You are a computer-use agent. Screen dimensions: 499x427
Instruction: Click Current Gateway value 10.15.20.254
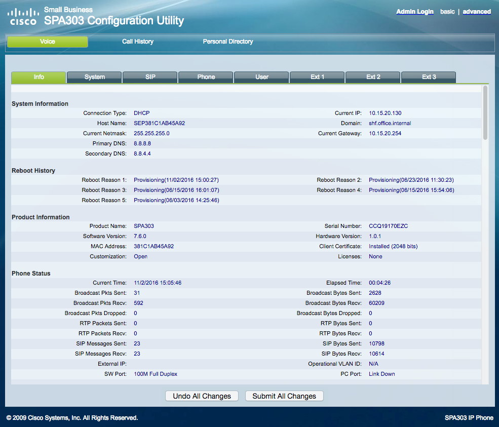point(385,134)
